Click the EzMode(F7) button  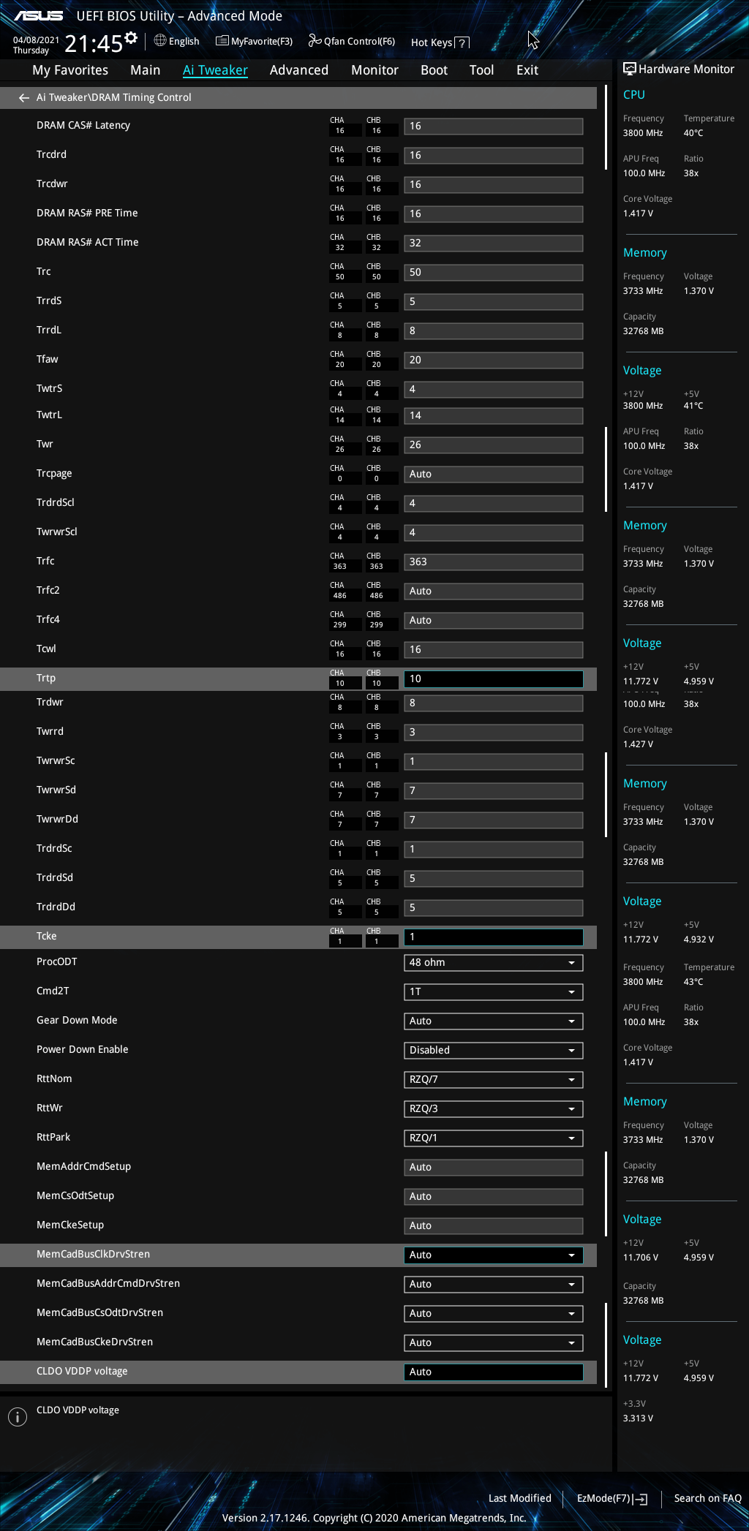tap(612, 1498)
